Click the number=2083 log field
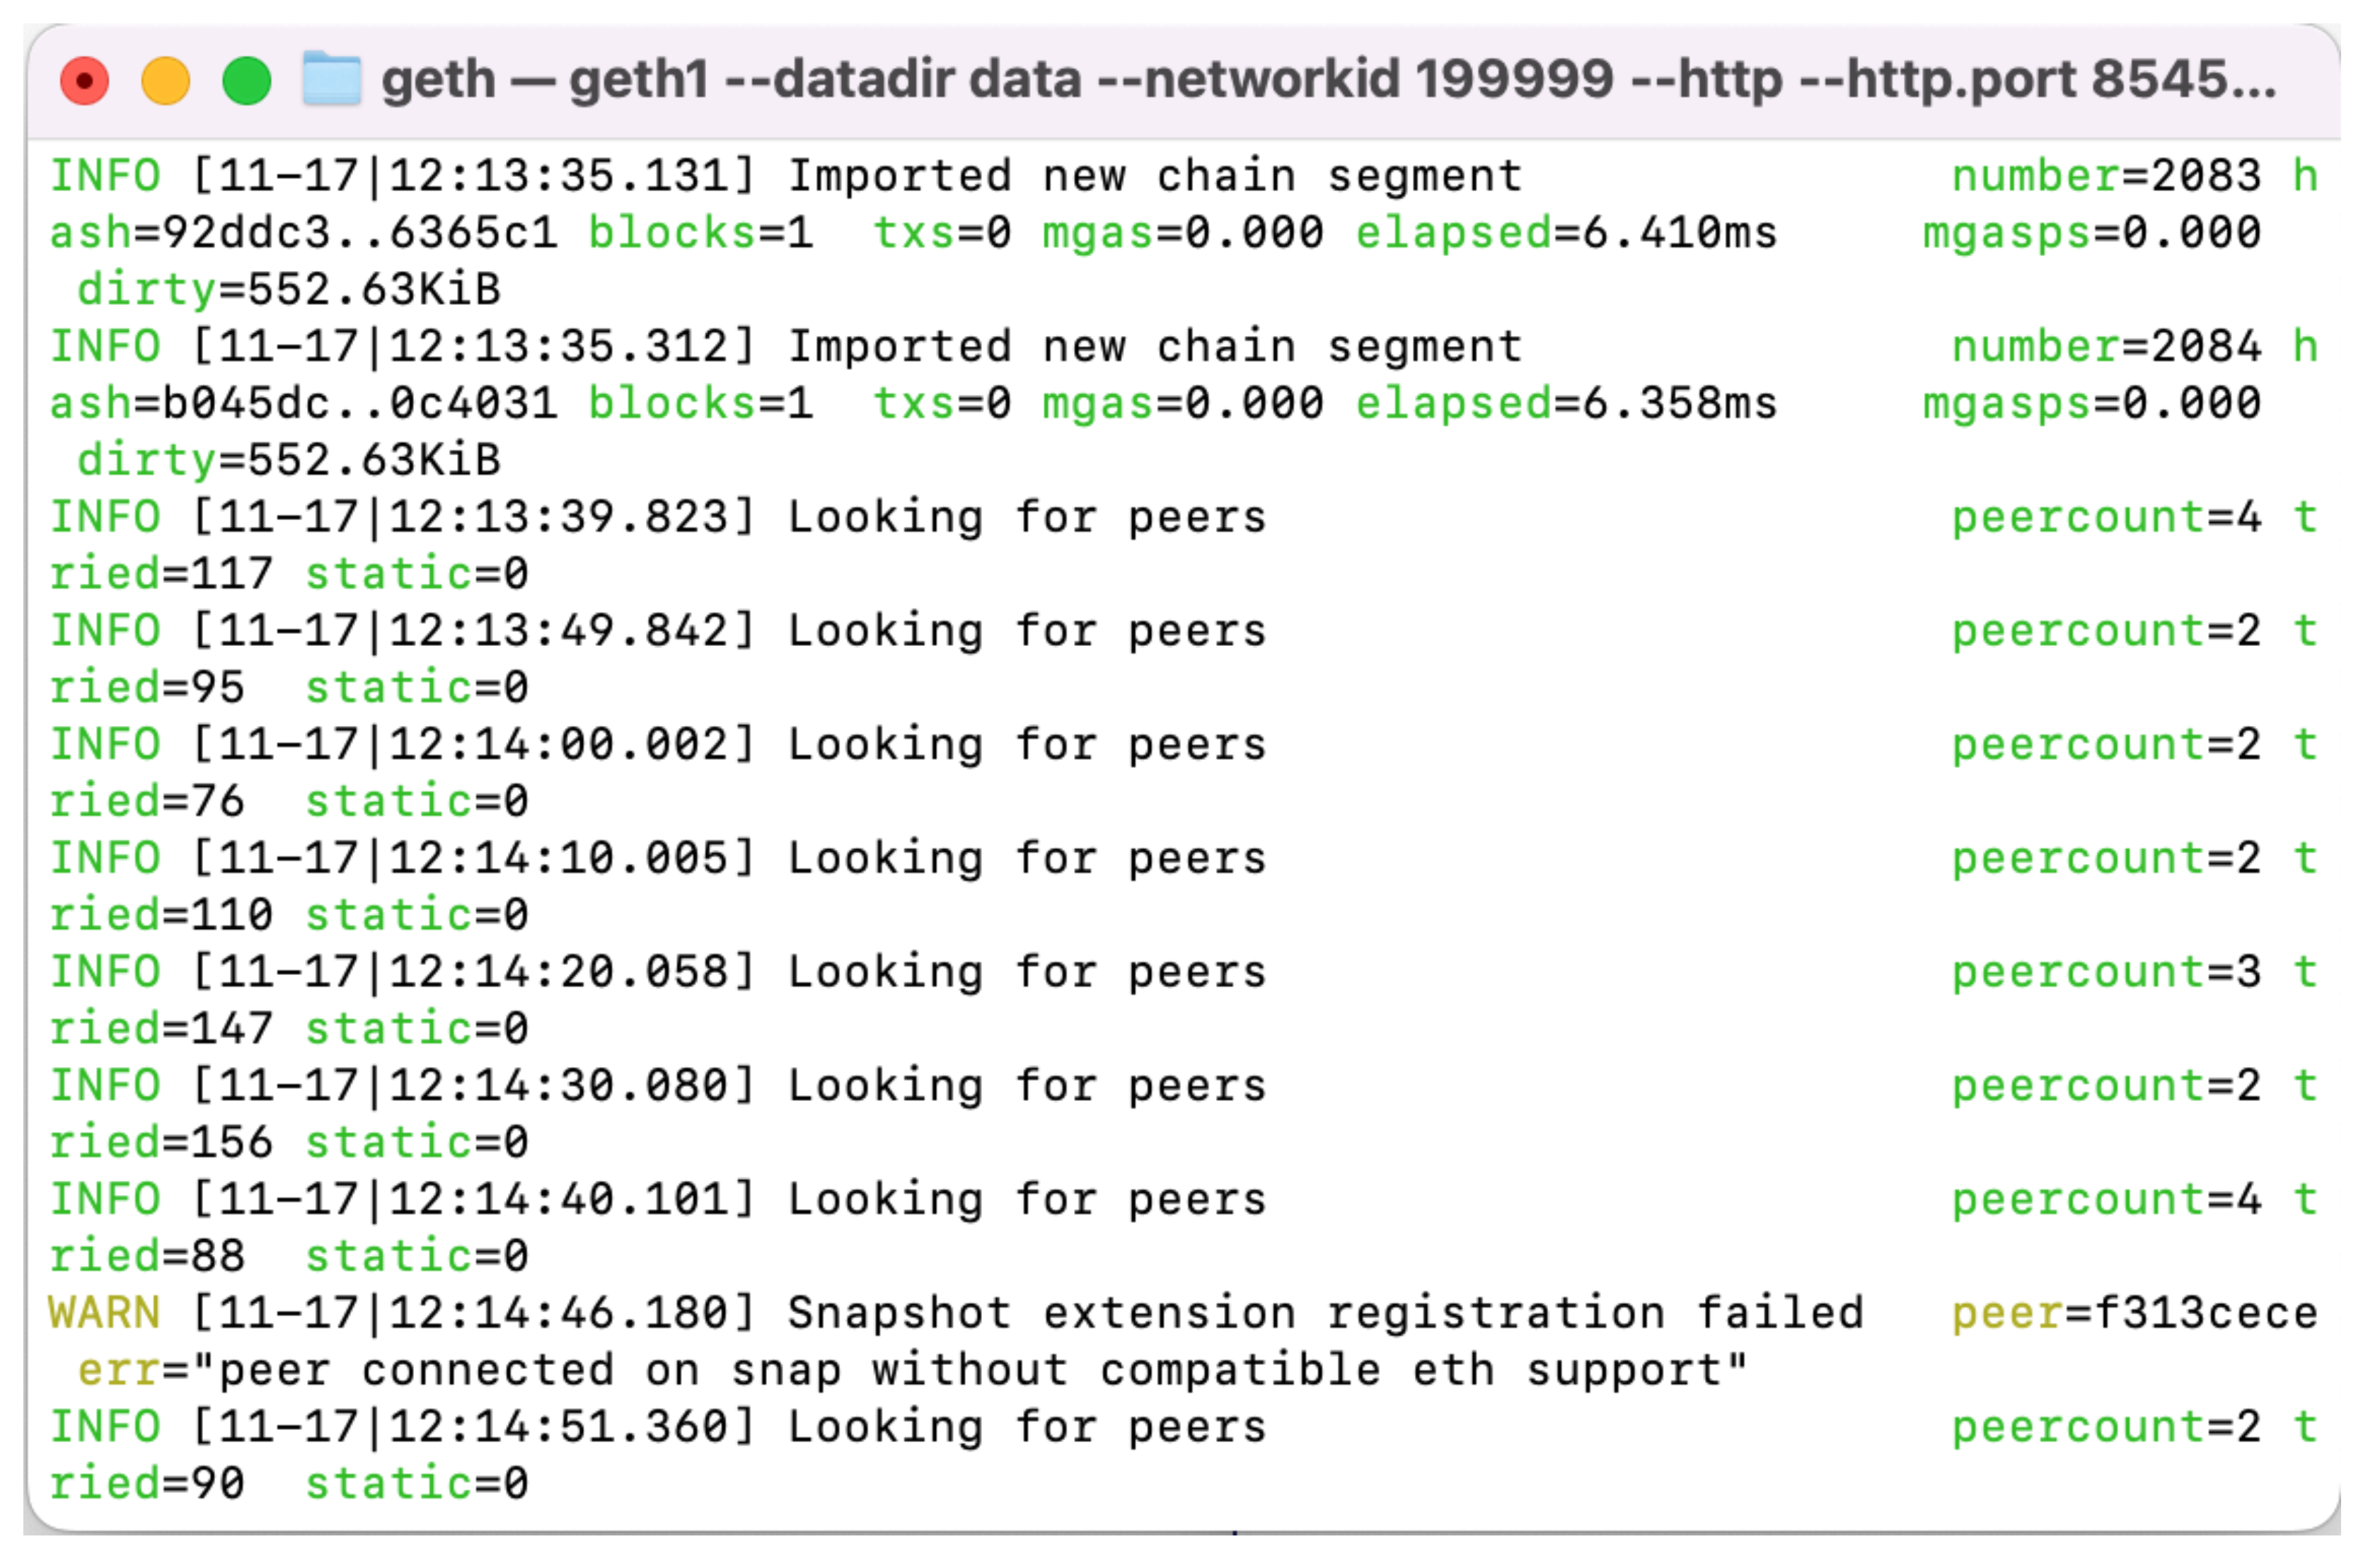Image resolution: width=2380 pixels, height=1568 pixels. (x=2107, y=177)
